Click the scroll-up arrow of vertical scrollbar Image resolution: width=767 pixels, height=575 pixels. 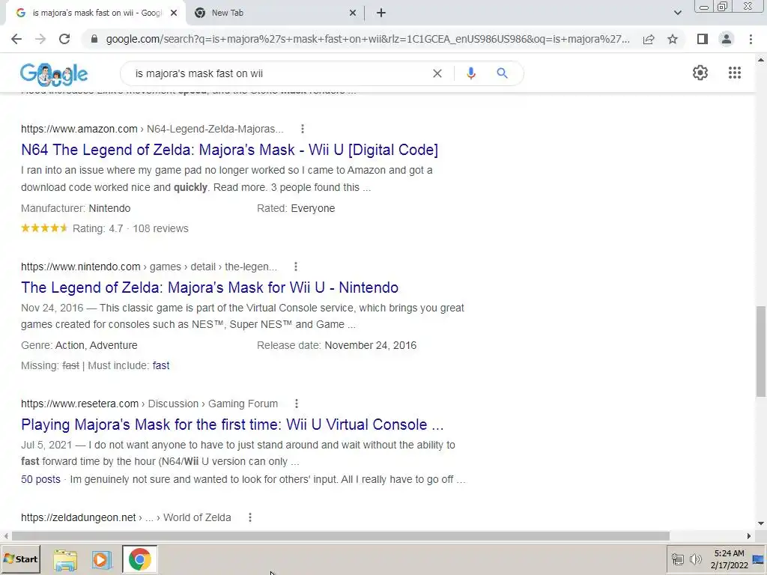coord(761,60)
